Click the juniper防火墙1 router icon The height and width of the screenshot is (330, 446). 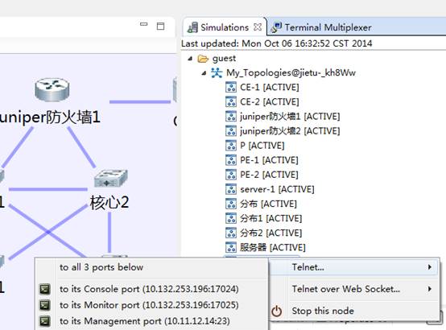52,89
